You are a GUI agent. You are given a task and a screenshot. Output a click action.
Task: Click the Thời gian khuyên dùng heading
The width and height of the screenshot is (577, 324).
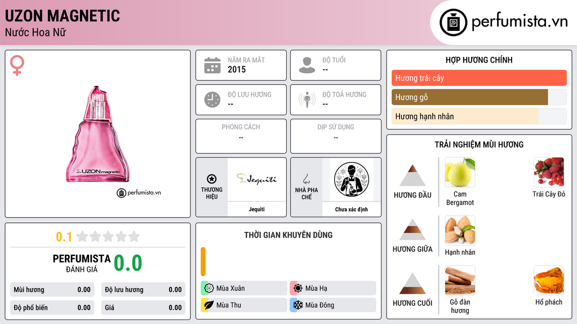pos(288,235)
